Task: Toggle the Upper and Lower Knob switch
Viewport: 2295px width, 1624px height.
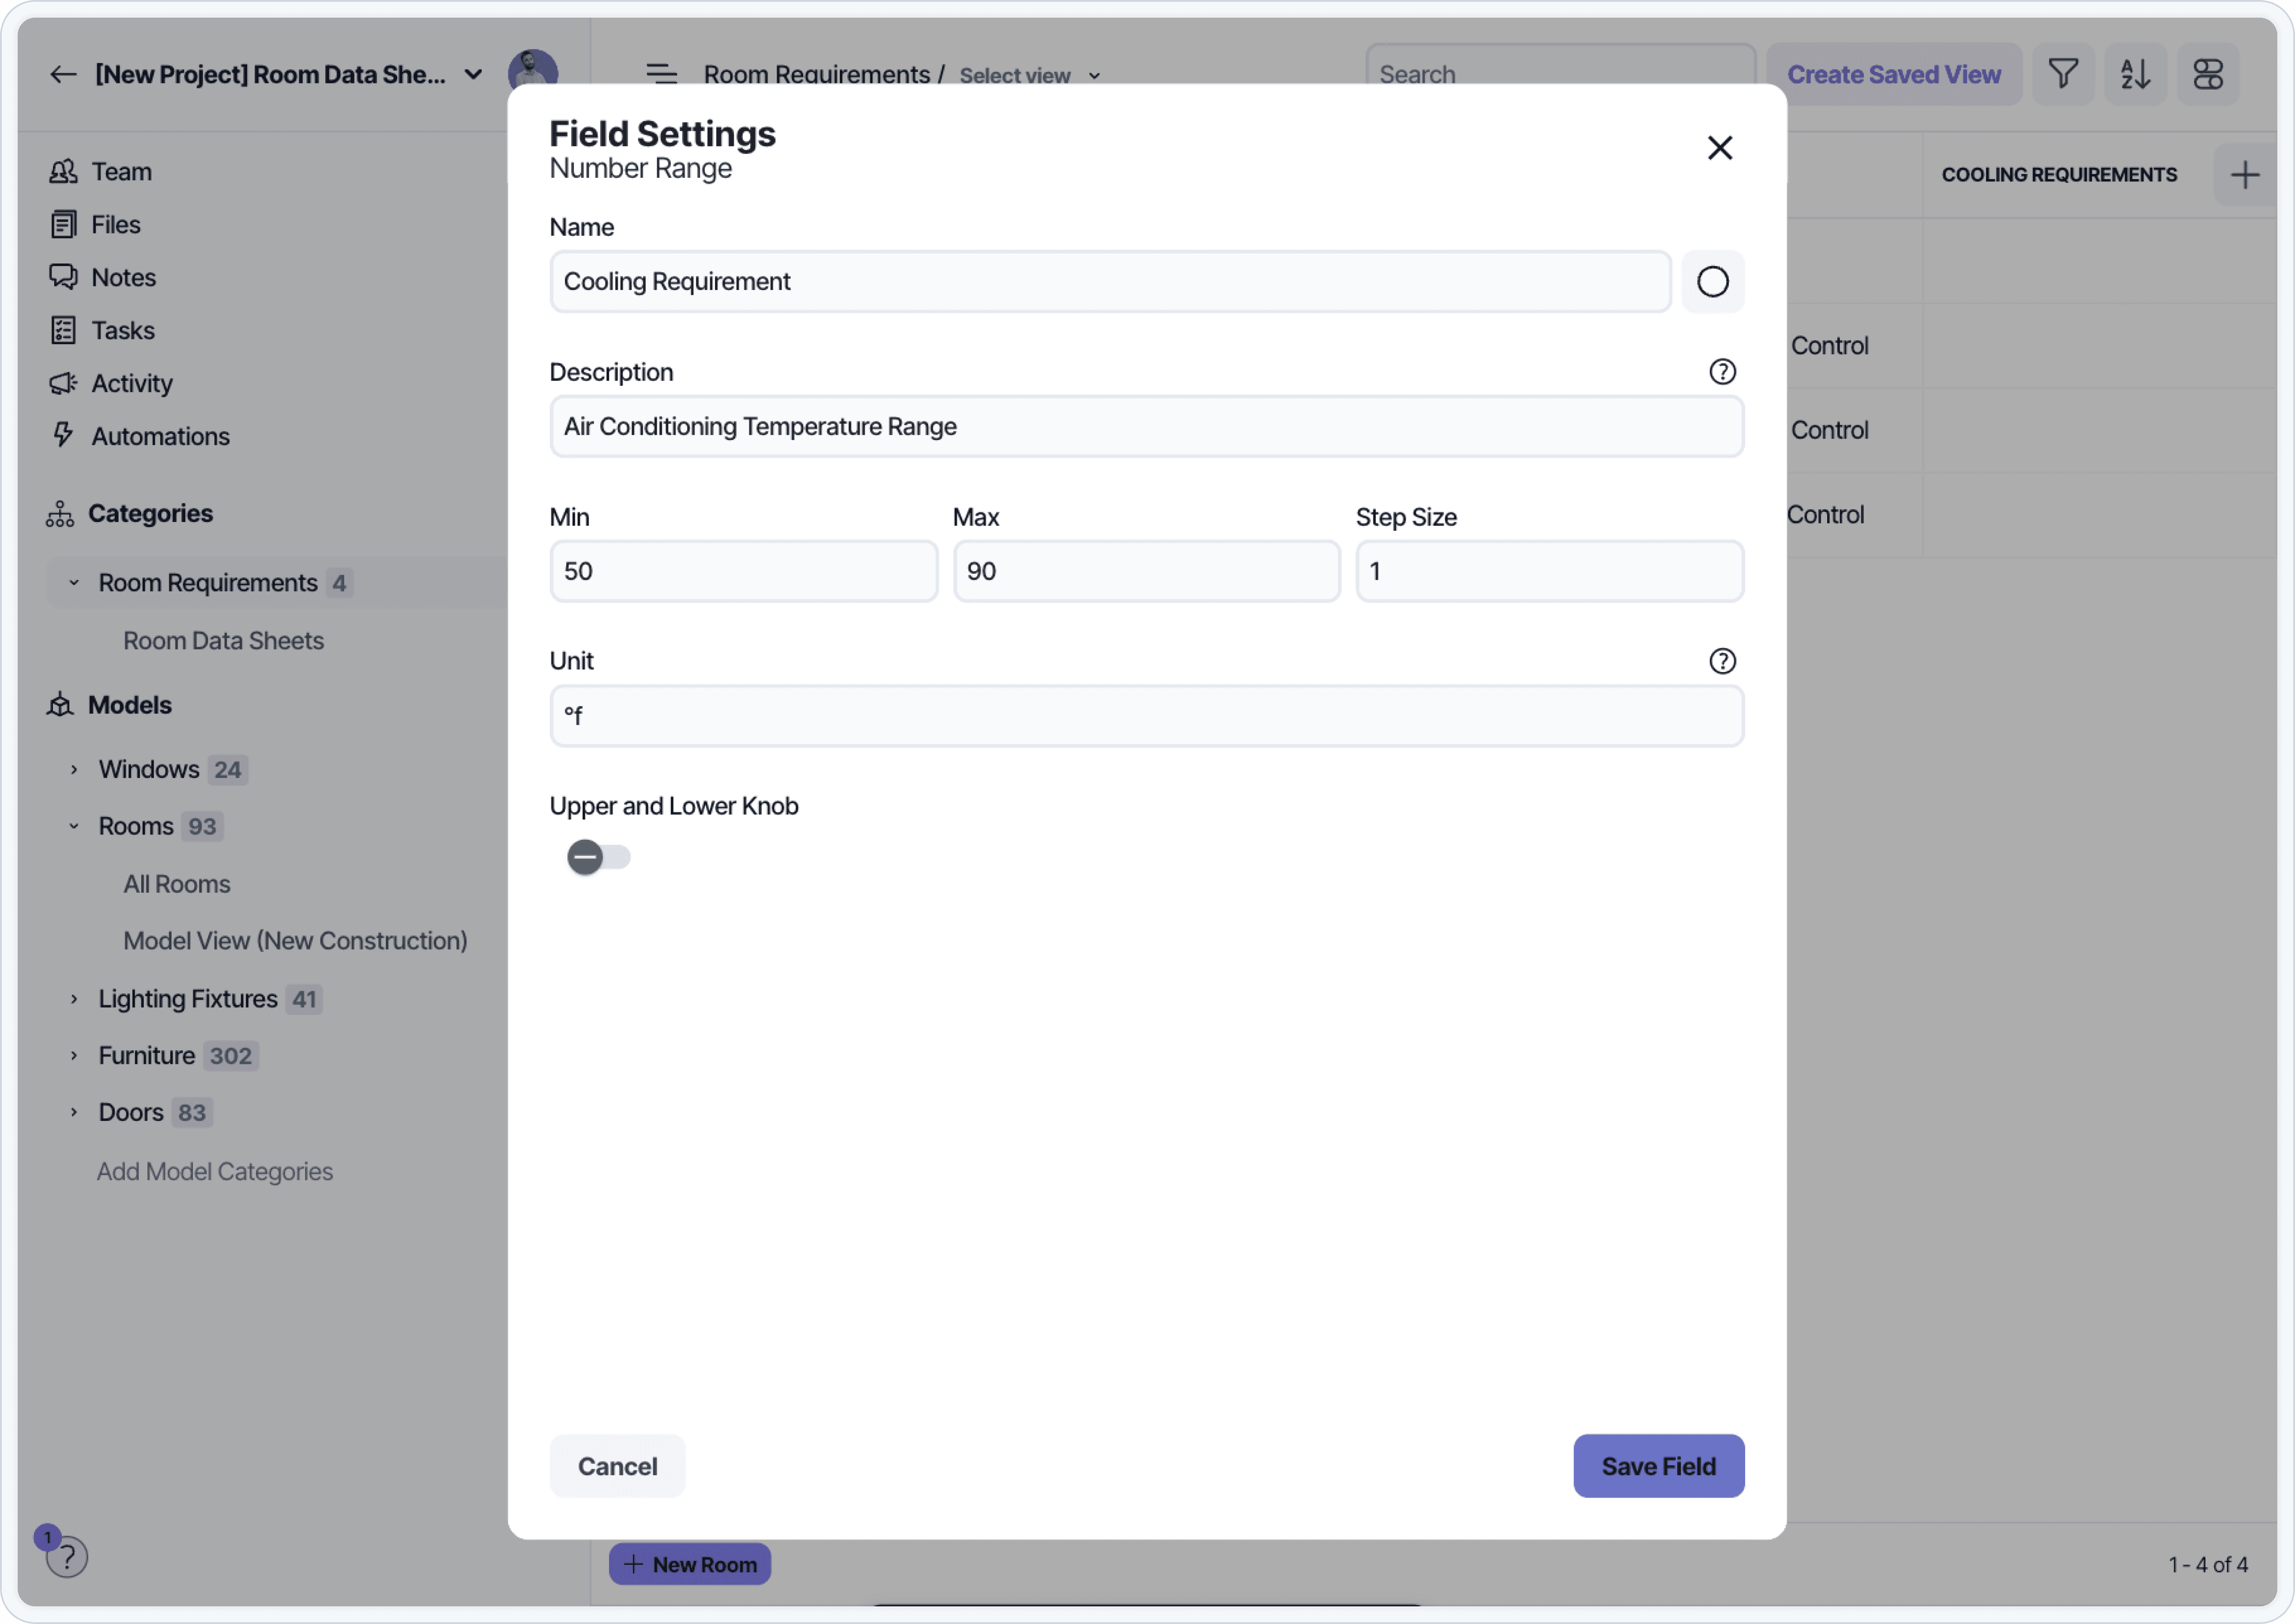Action: pos(598,857)
